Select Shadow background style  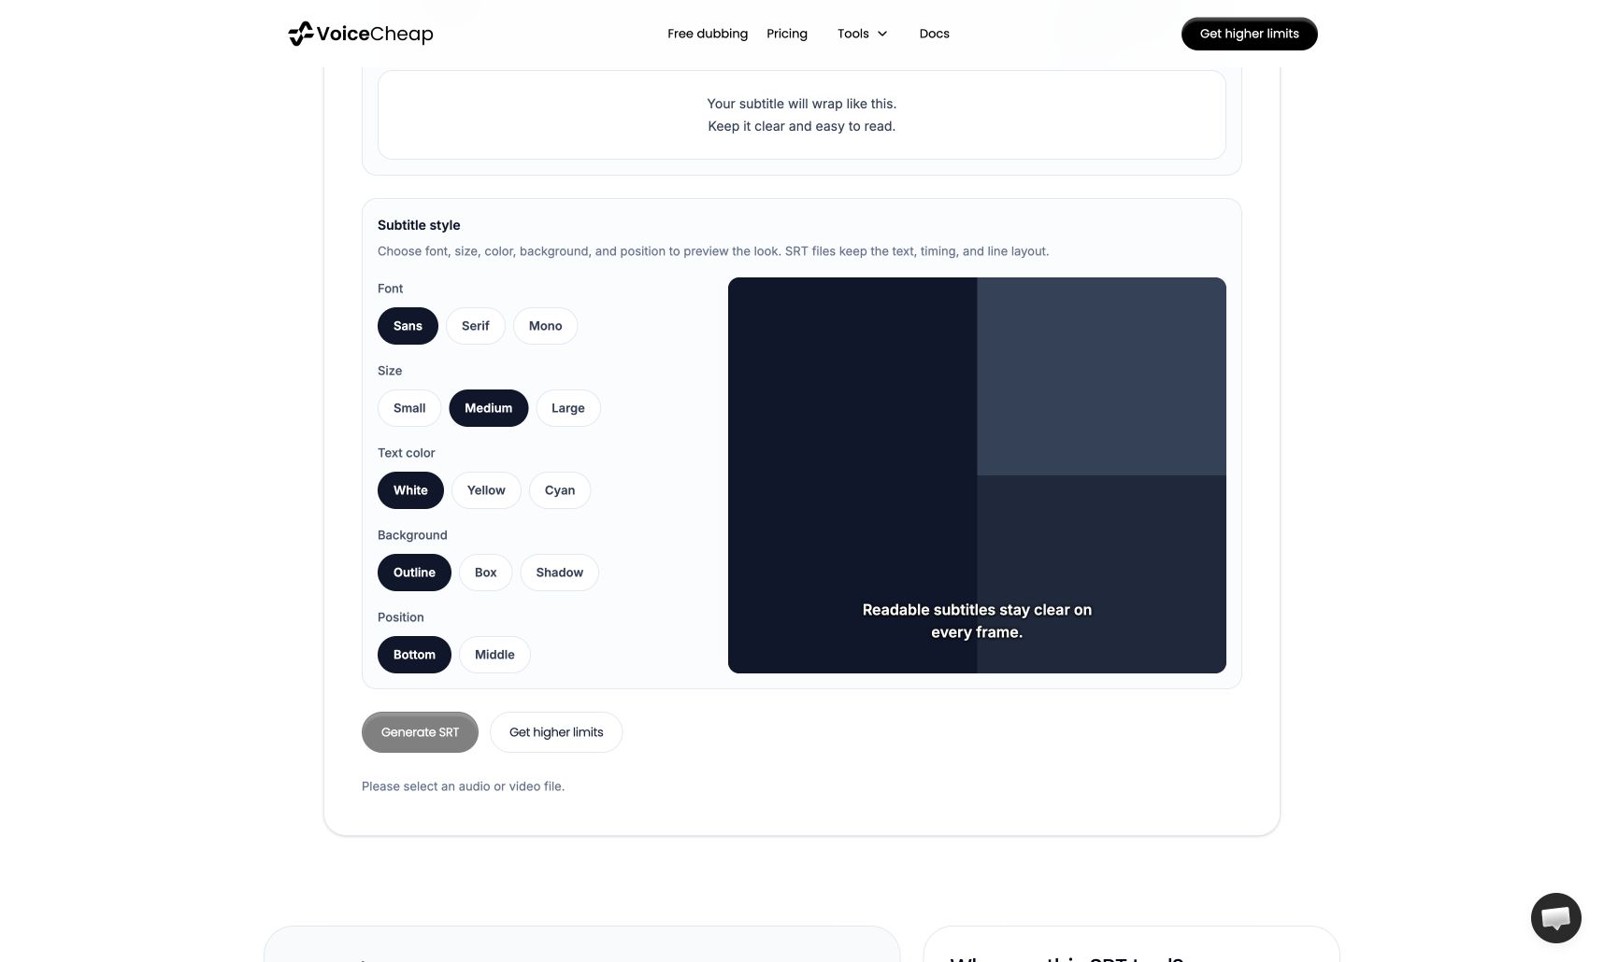(559, 573)
